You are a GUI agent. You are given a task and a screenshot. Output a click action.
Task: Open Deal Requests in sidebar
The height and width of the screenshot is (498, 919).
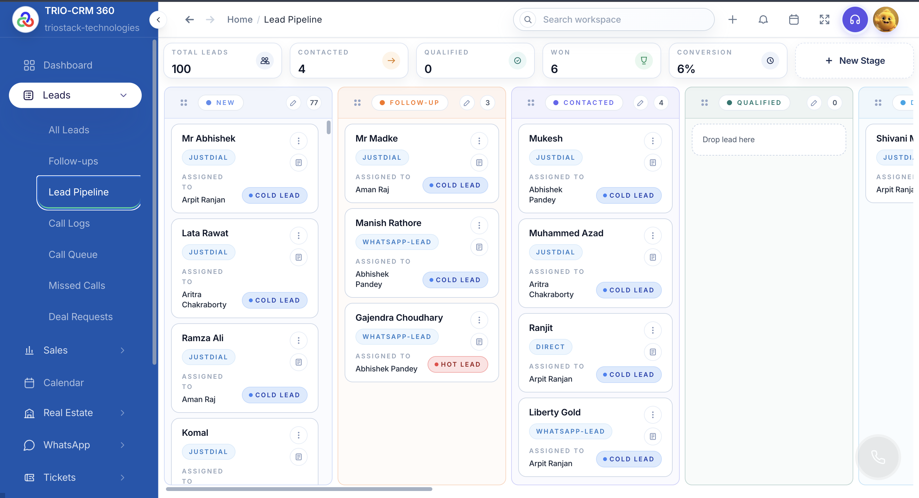[x=81, y=317]
